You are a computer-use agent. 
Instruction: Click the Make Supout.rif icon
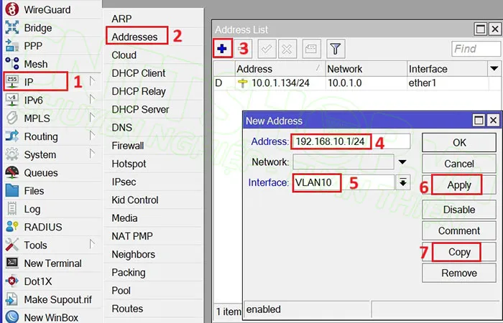[12, 299]
